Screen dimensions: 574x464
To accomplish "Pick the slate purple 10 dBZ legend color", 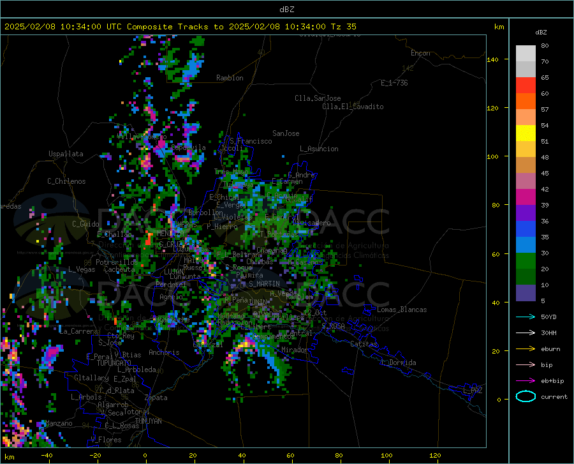I will [526, 293].
